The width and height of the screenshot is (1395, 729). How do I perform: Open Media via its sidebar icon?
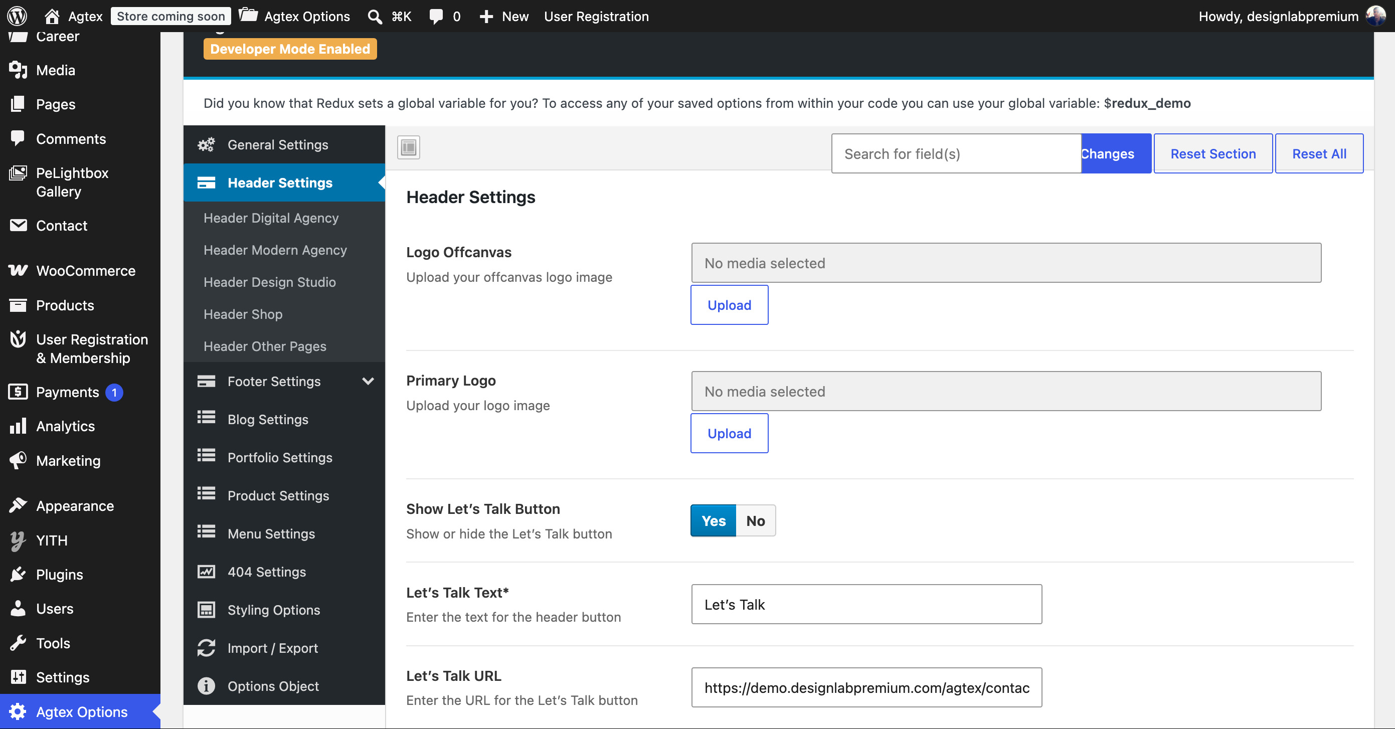pyautogui.click(x=18, y=70)
